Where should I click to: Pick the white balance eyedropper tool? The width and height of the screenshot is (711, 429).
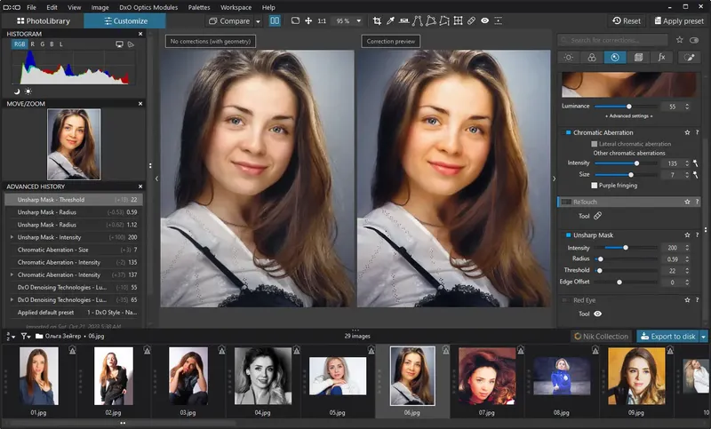tap(390, 20)
